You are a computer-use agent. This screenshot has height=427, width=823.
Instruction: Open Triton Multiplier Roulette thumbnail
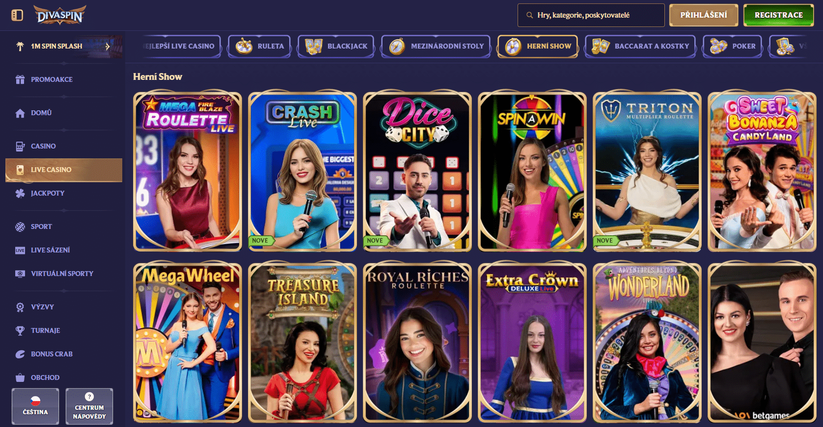coord(647,172)
